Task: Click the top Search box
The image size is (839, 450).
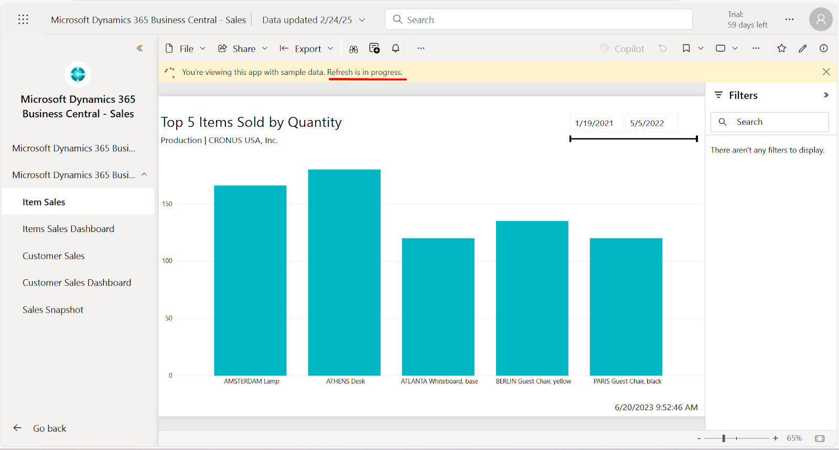Action: click(x=539, y=19)
